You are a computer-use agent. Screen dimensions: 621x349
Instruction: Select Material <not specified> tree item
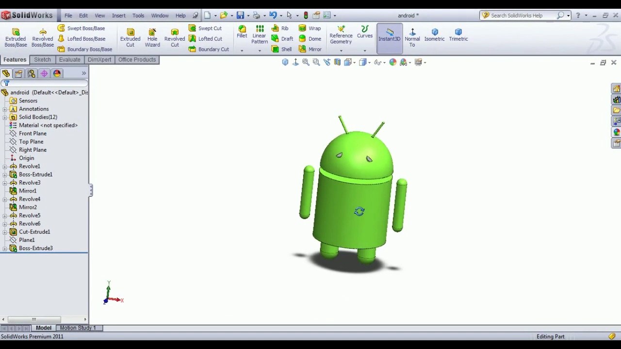point(48,126)
